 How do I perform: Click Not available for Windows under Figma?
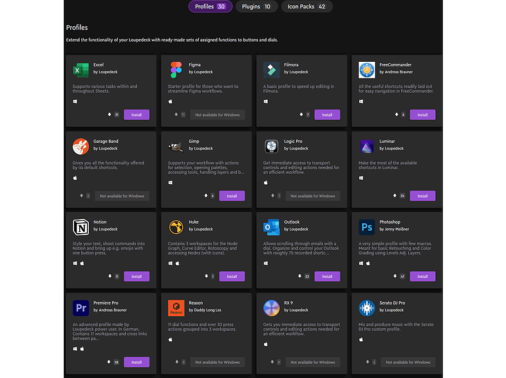pyautogui.click(x=217, y=115)
